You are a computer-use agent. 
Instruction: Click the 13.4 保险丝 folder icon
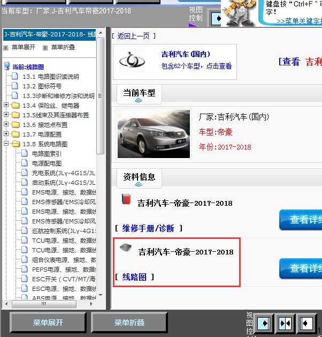(x=16, y=106)
